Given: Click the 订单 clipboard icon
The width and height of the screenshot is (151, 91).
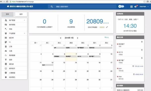Looking at the screenshot, I should [6, 46].
